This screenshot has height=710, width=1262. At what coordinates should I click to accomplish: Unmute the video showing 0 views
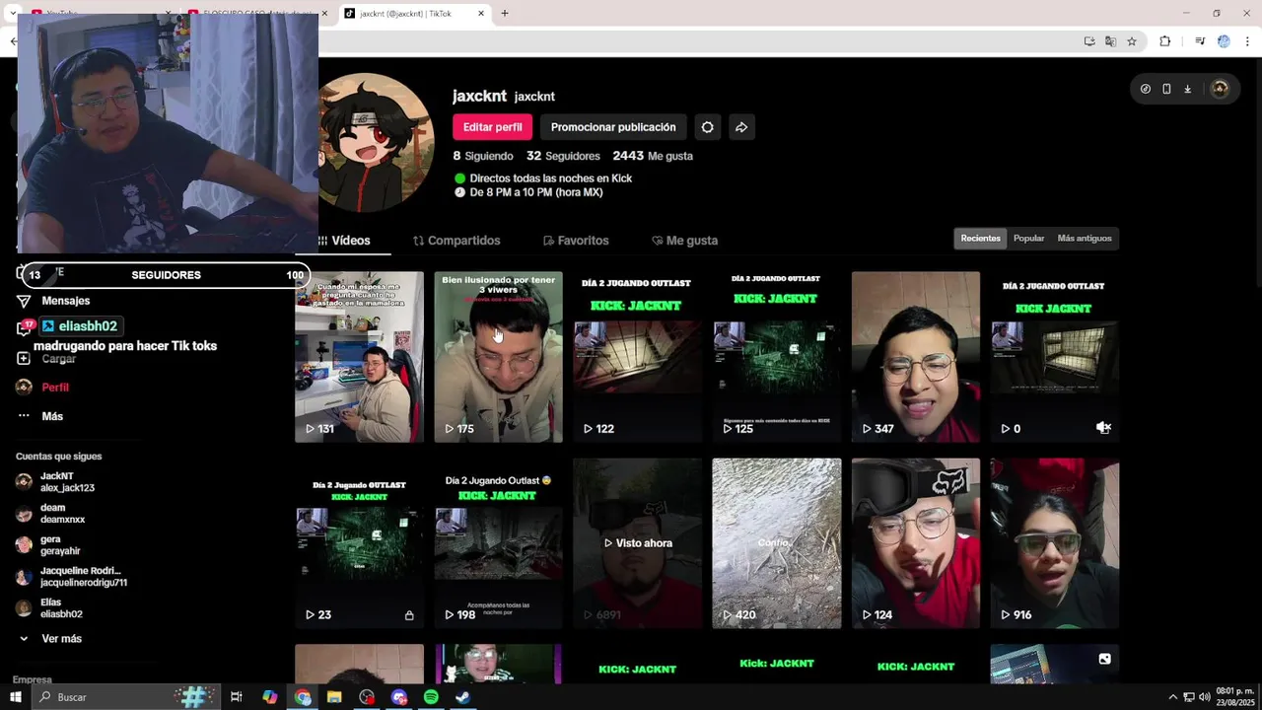click(x=1103, y=428)
